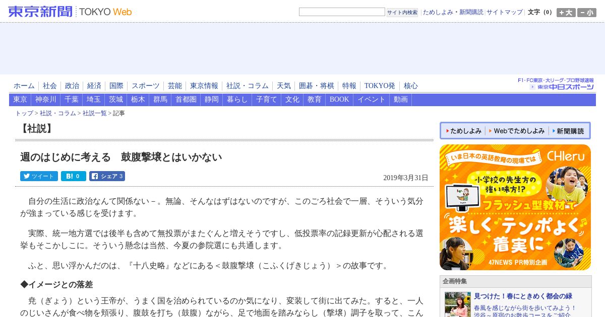Click the ためしよみ subscription box button
Screen dimensions: 605x317
click(463, 131)
